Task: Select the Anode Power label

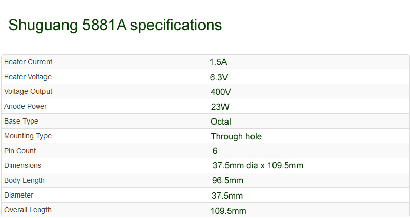Action: 26,106
